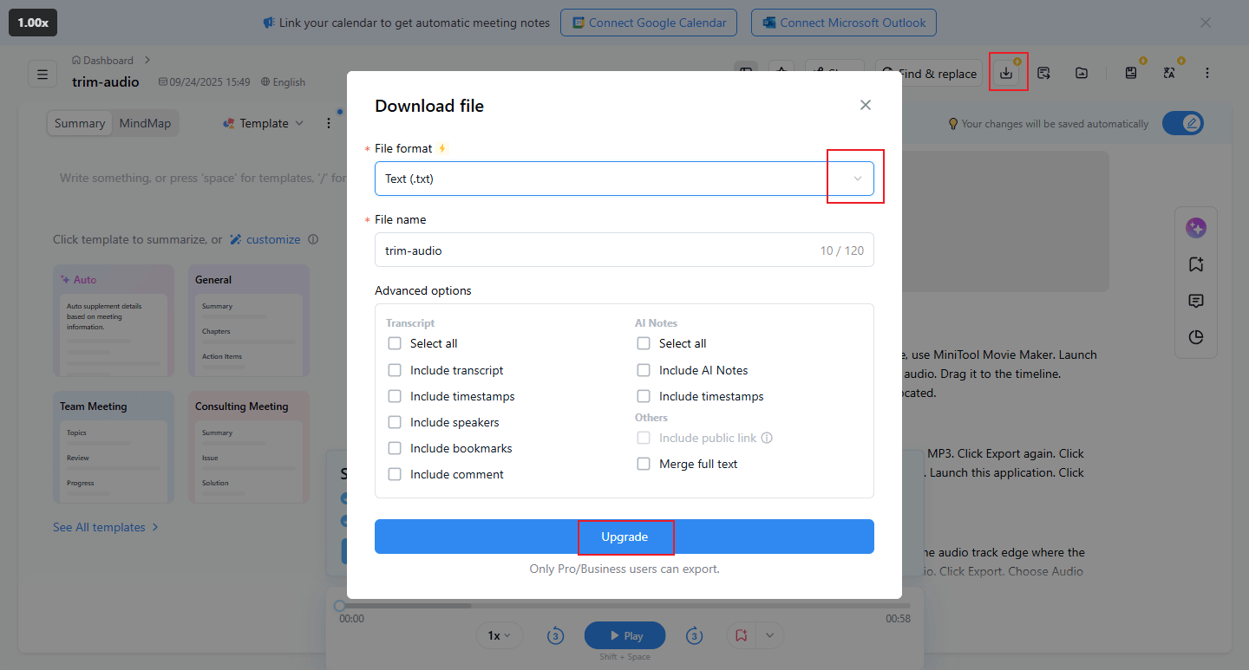Click the add bookmark icon in player
The width and height of the screenshot is (1249, 670).
pyautogui.click(x=741, y=635)
